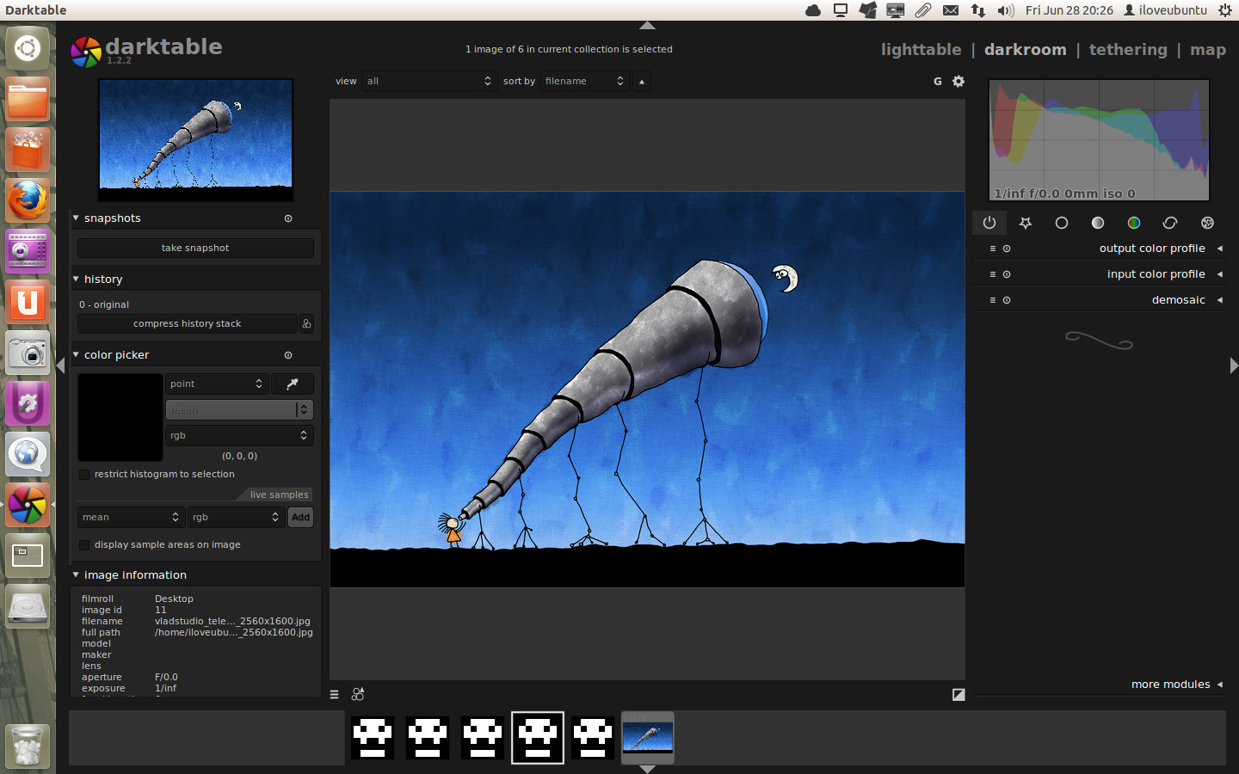
Task: Open input color profile presets icon
Action: click(x=992, y=274)
